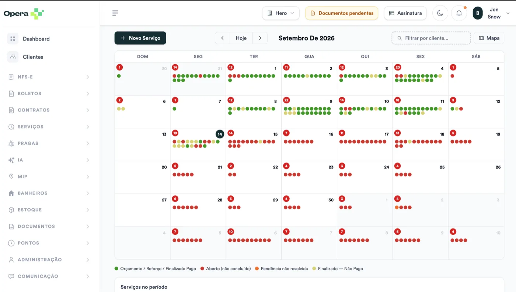Click the IA sparkle icon
This screenshot has width=516, height=292.
(11, 160)
